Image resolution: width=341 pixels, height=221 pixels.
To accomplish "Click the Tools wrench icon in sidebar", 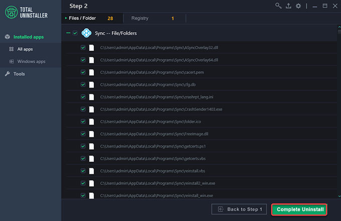I will tap(8, 74).
